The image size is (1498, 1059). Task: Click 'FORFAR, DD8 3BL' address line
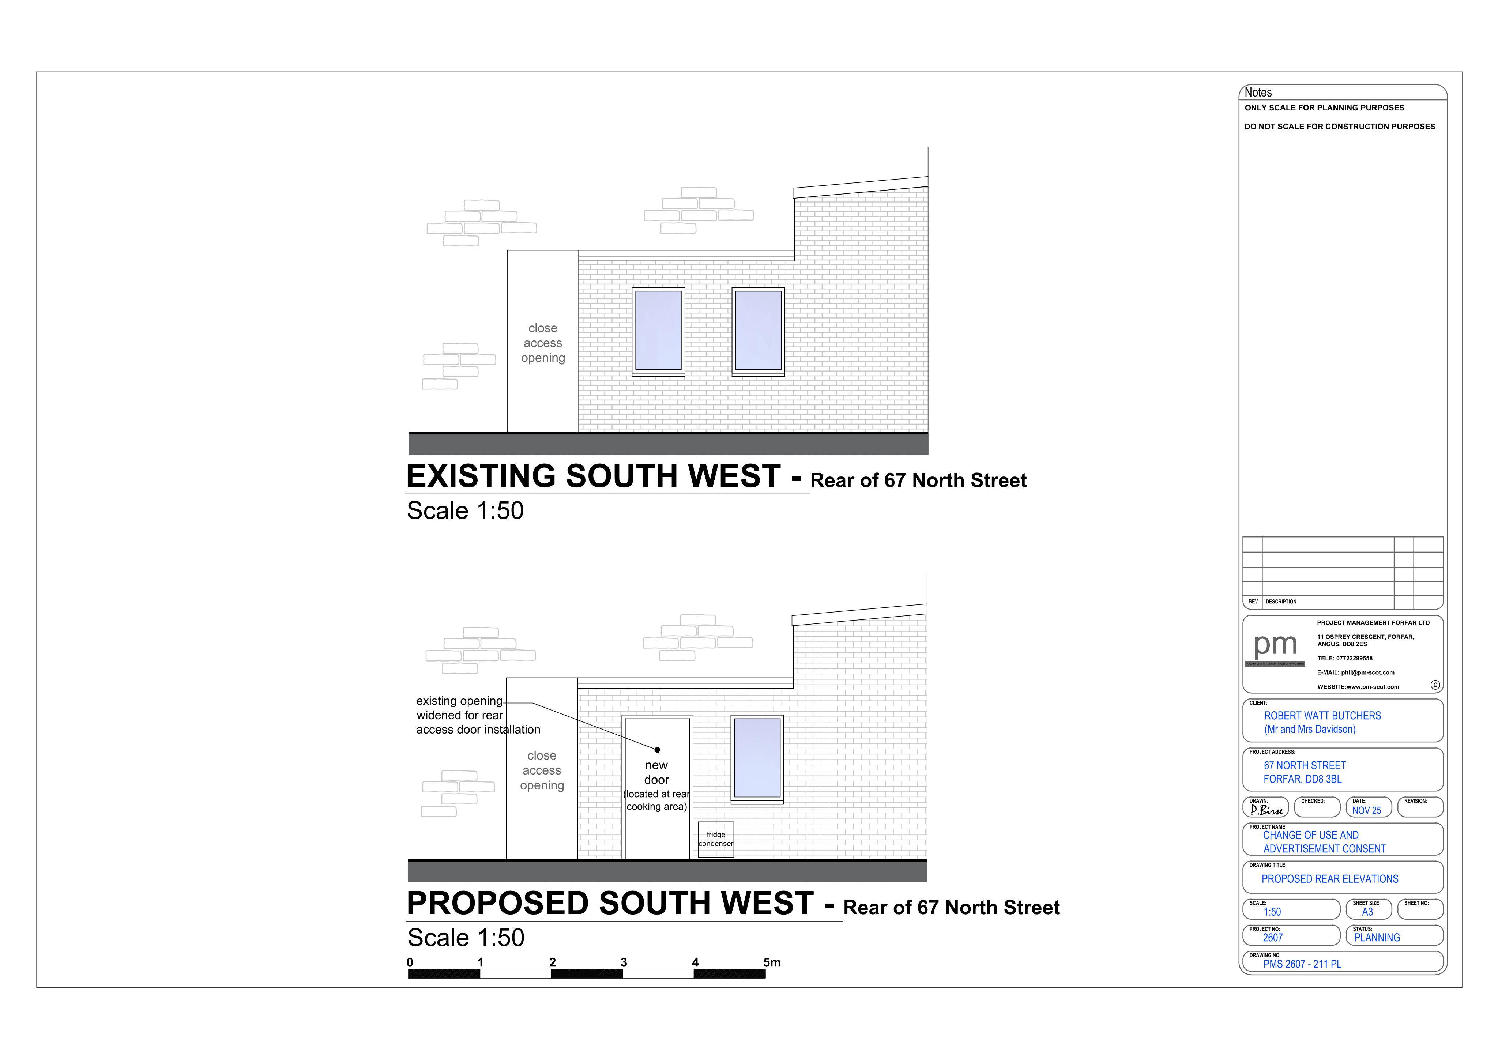(x=1302, y=779)
